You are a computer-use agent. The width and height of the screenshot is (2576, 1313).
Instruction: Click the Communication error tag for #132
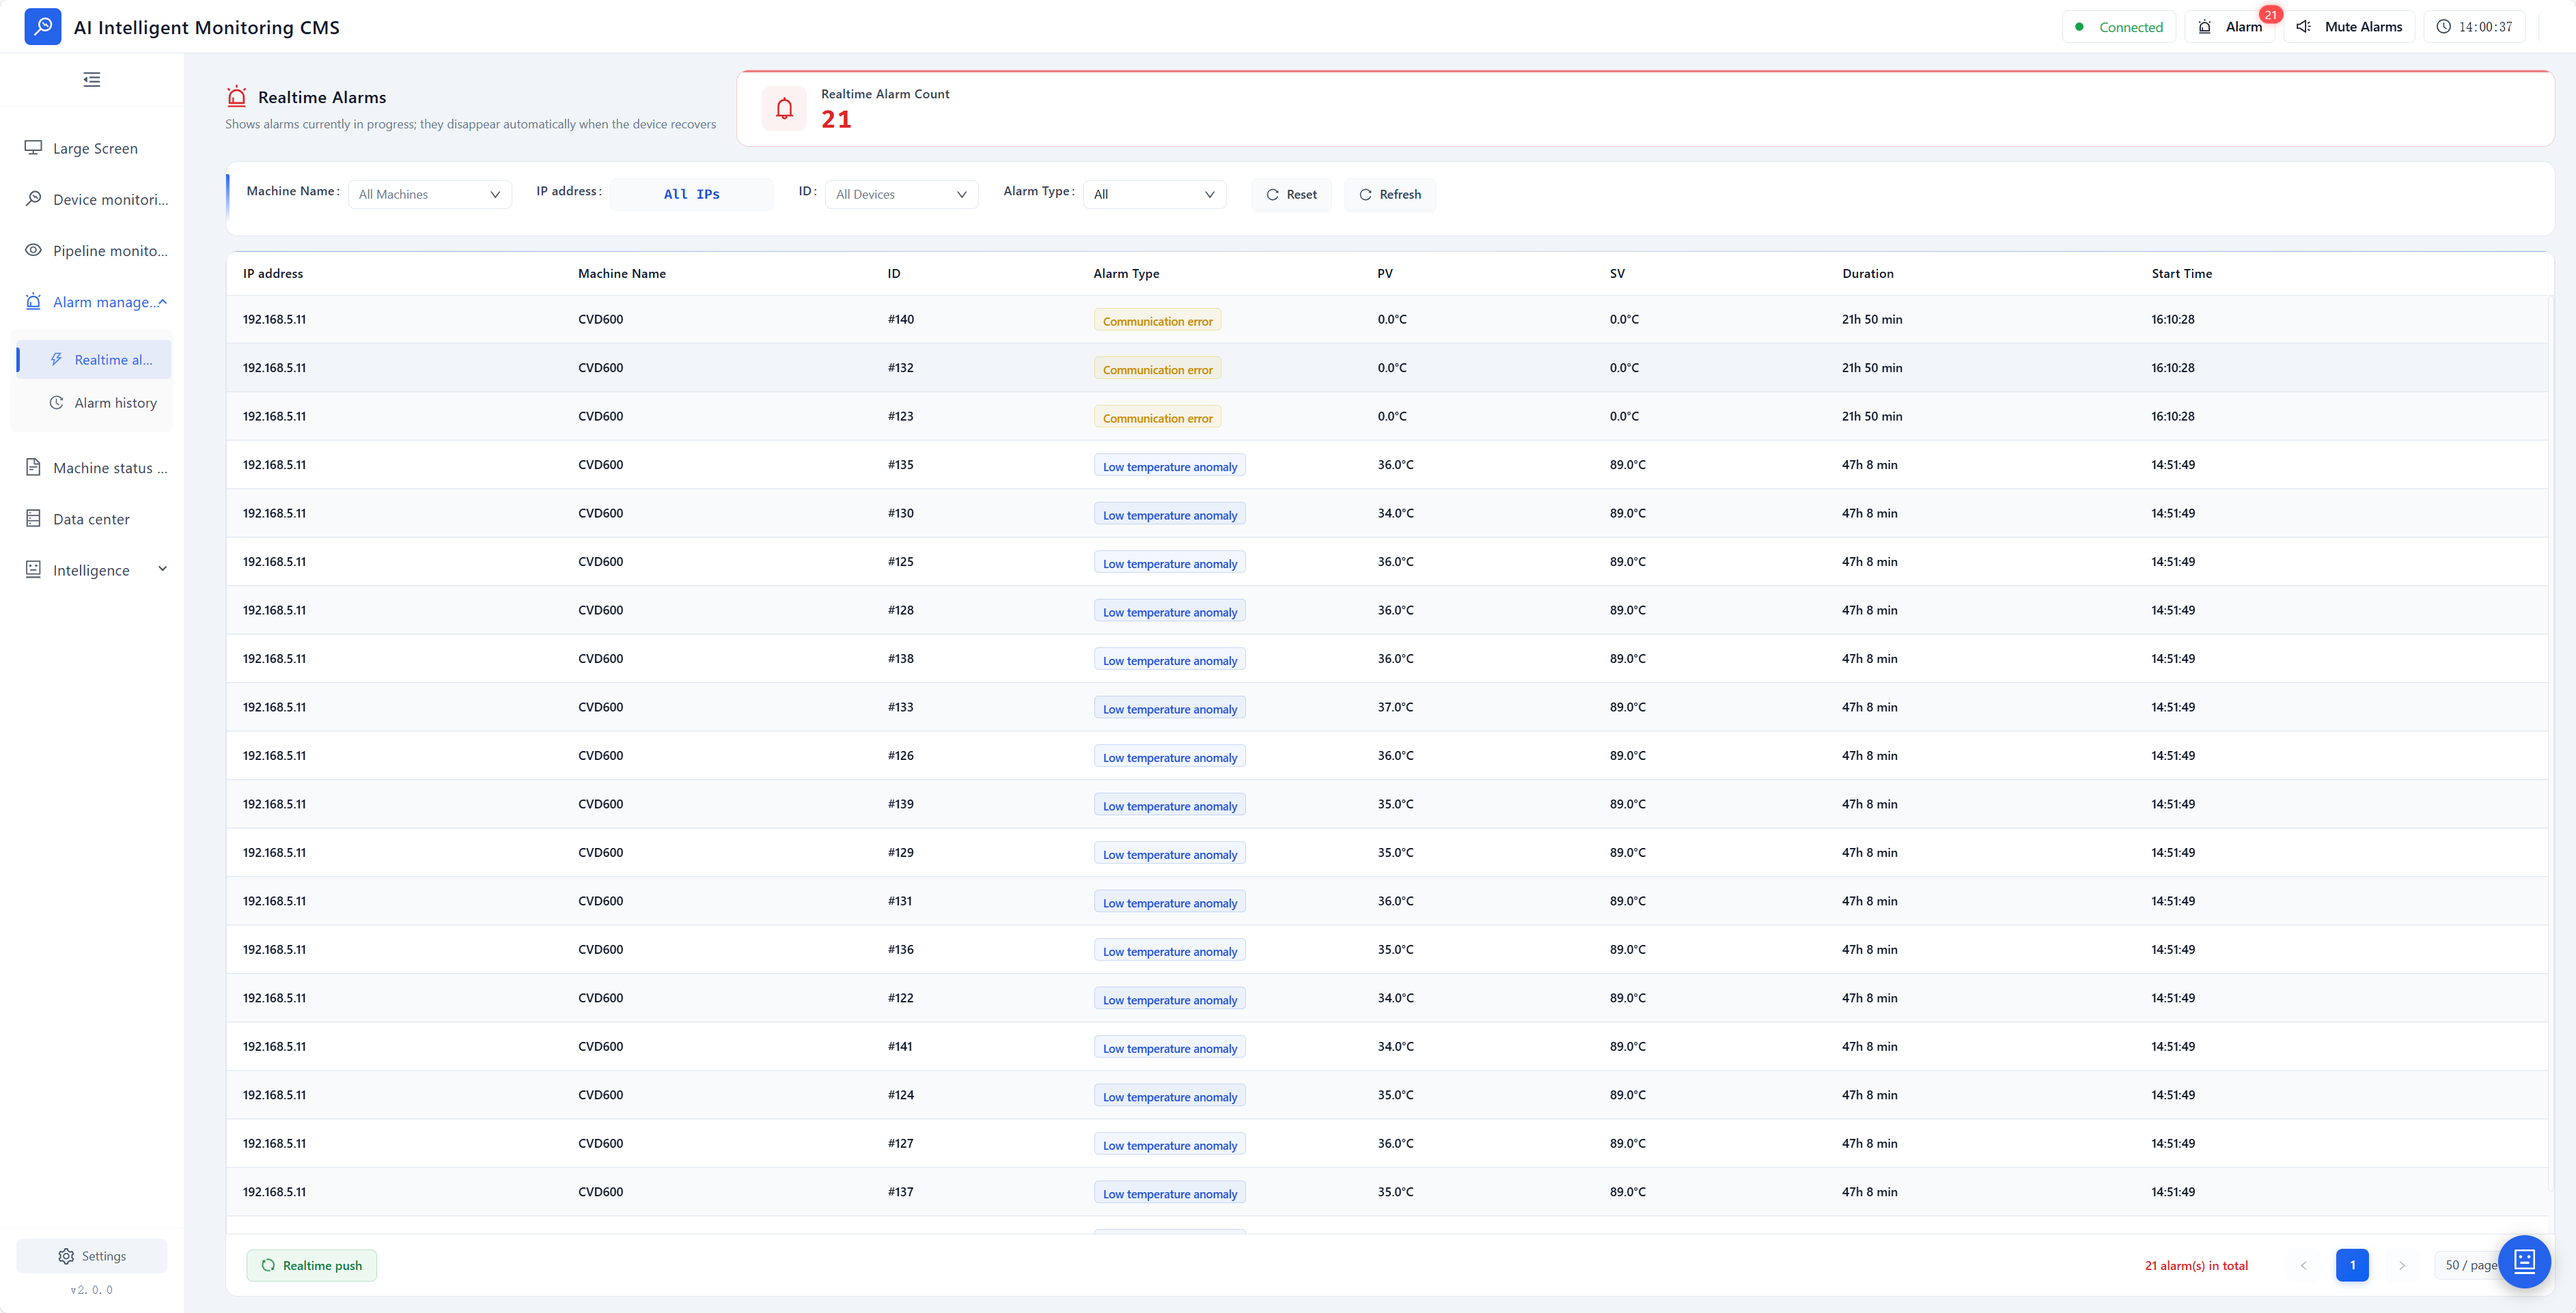[x=1157, y=369]
